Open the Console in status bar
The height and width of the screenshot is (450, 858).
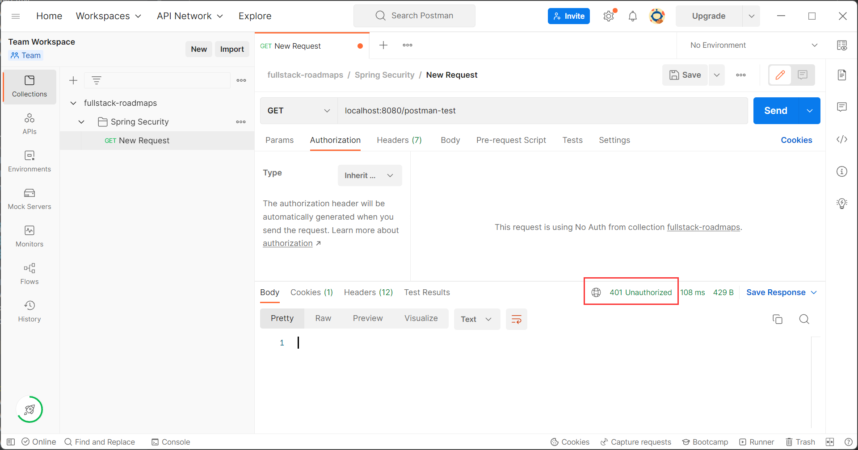coord(171,442)
